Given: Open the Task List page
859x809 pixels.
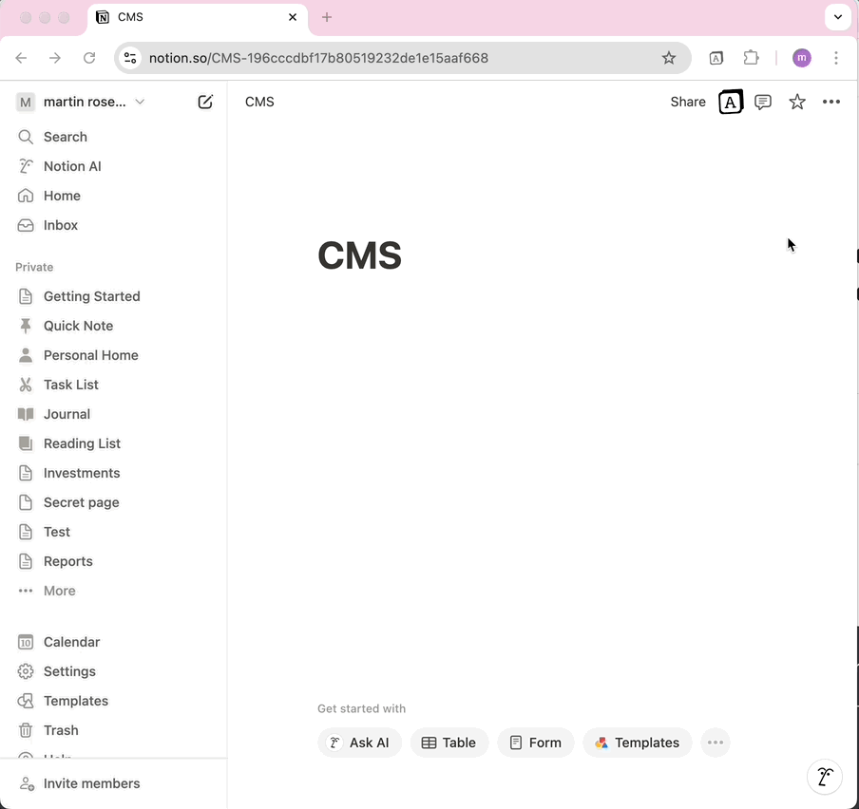Looking at the screenshot, I should [71, 385].
